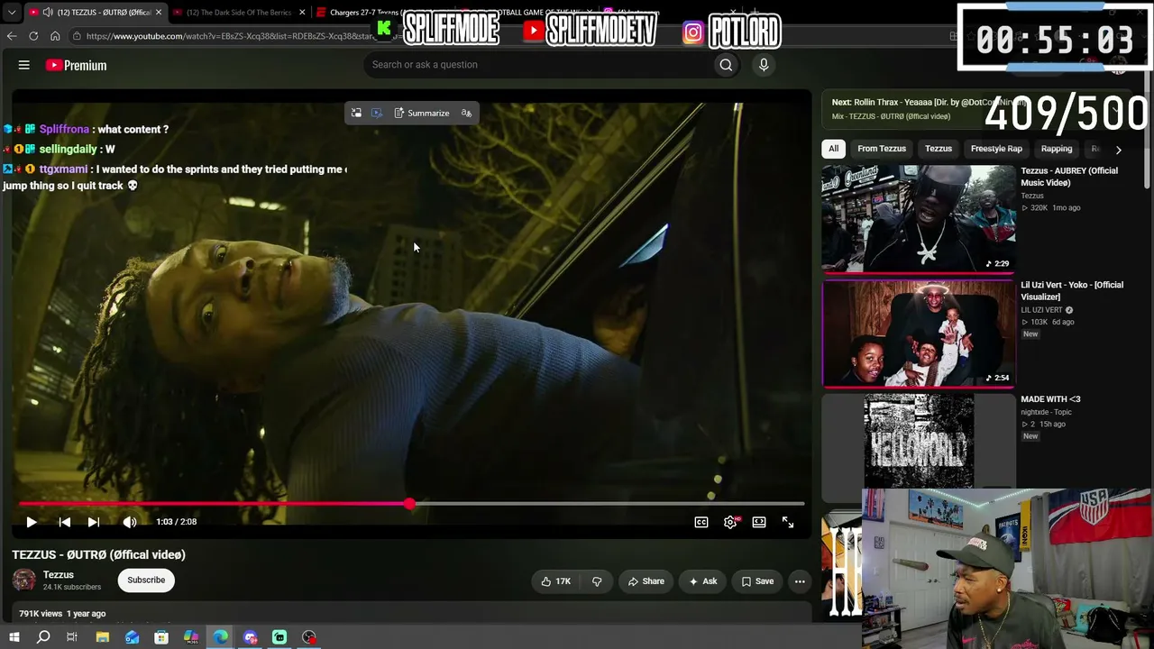Open File Explorer from the taskbar
Screen dimensions: 1154x649
(103, 638)
